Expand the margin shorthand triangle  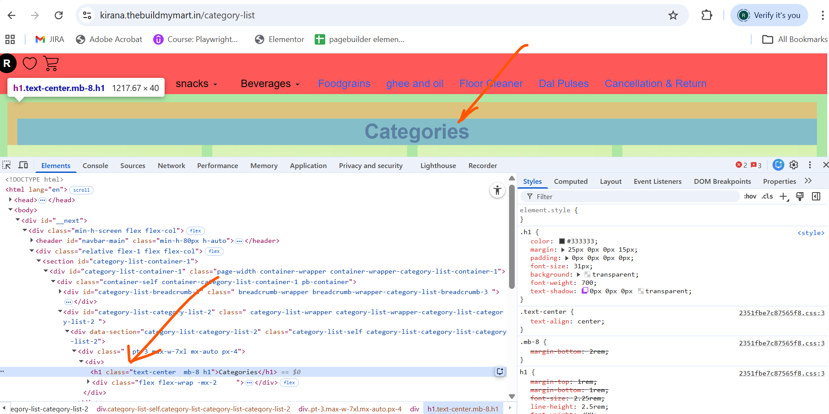(x=563, y=249)
